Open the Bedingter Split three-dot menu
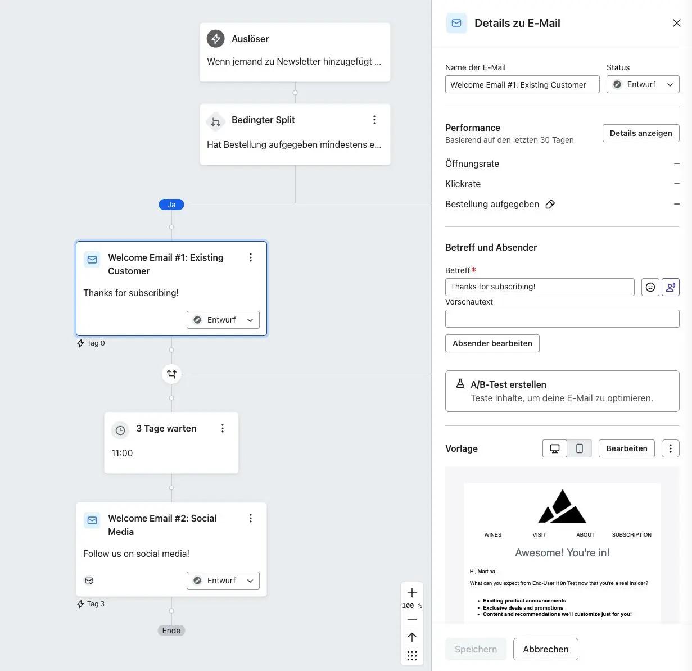The image size is (692, 671). [x=374, y=119]
